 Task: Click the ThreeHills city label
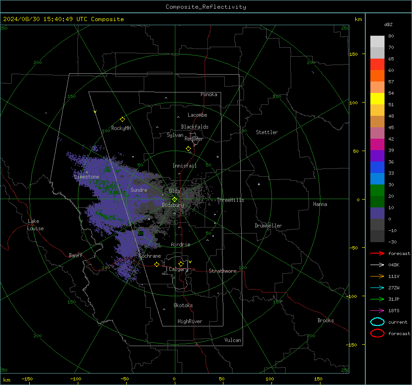[x=230, y=200]
